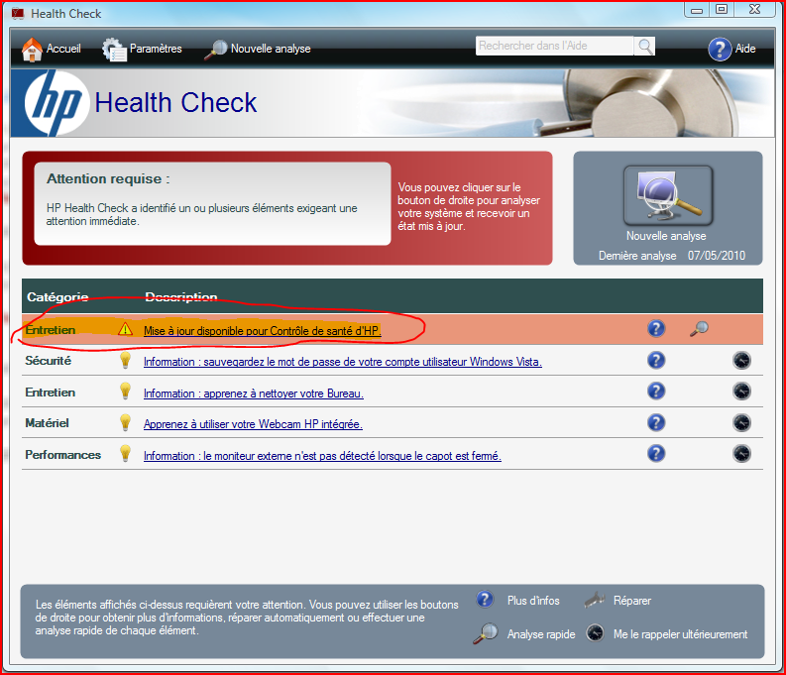The width and height of the screenshot is (786, 675).
Task: Minimize the Health Check window
Action: (697, 10)
